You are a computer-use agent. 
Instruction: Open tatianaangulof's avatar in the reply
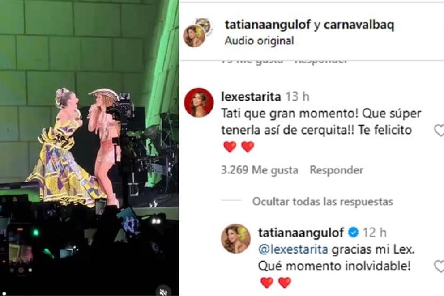coord(235,239)
